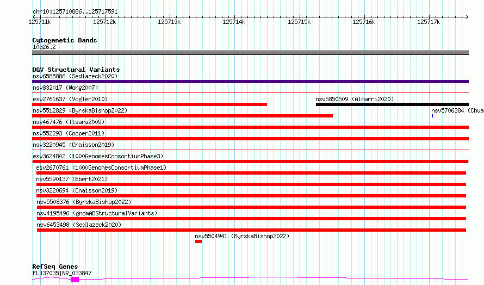
Task: Click nsv3220945 (Chaisson2019) label
Action: pos(73,145)
